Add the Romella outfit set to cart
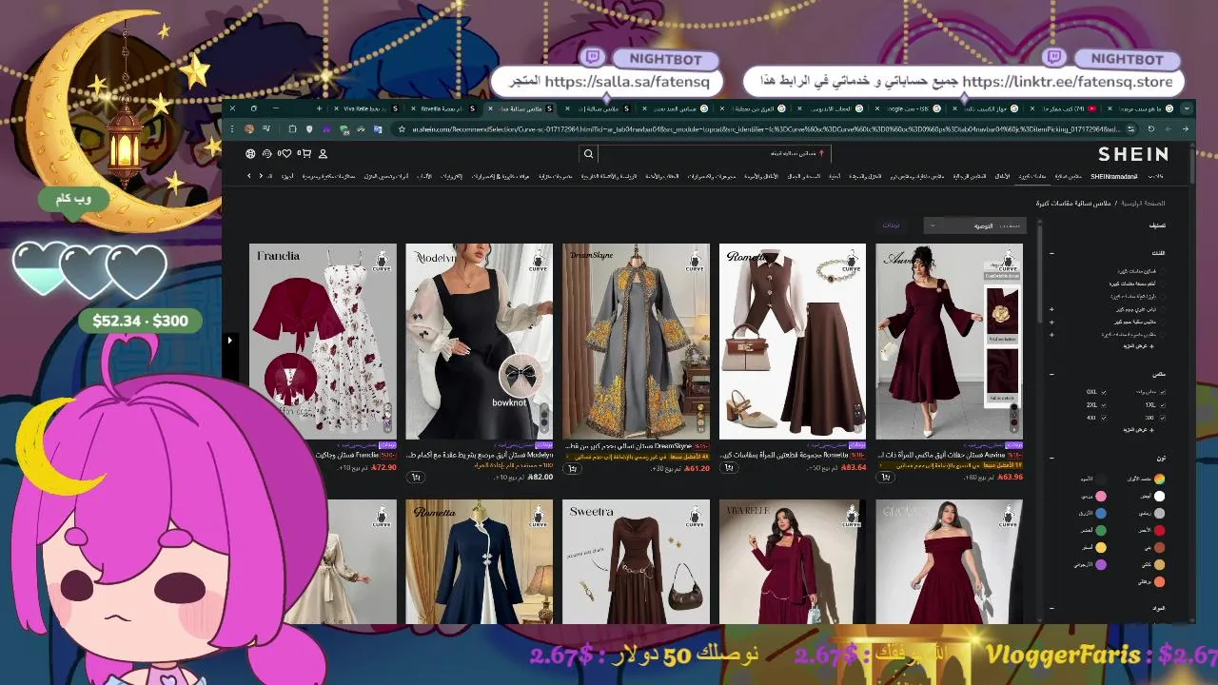The width and height of the screenshot is (1218, 685). 729,467
